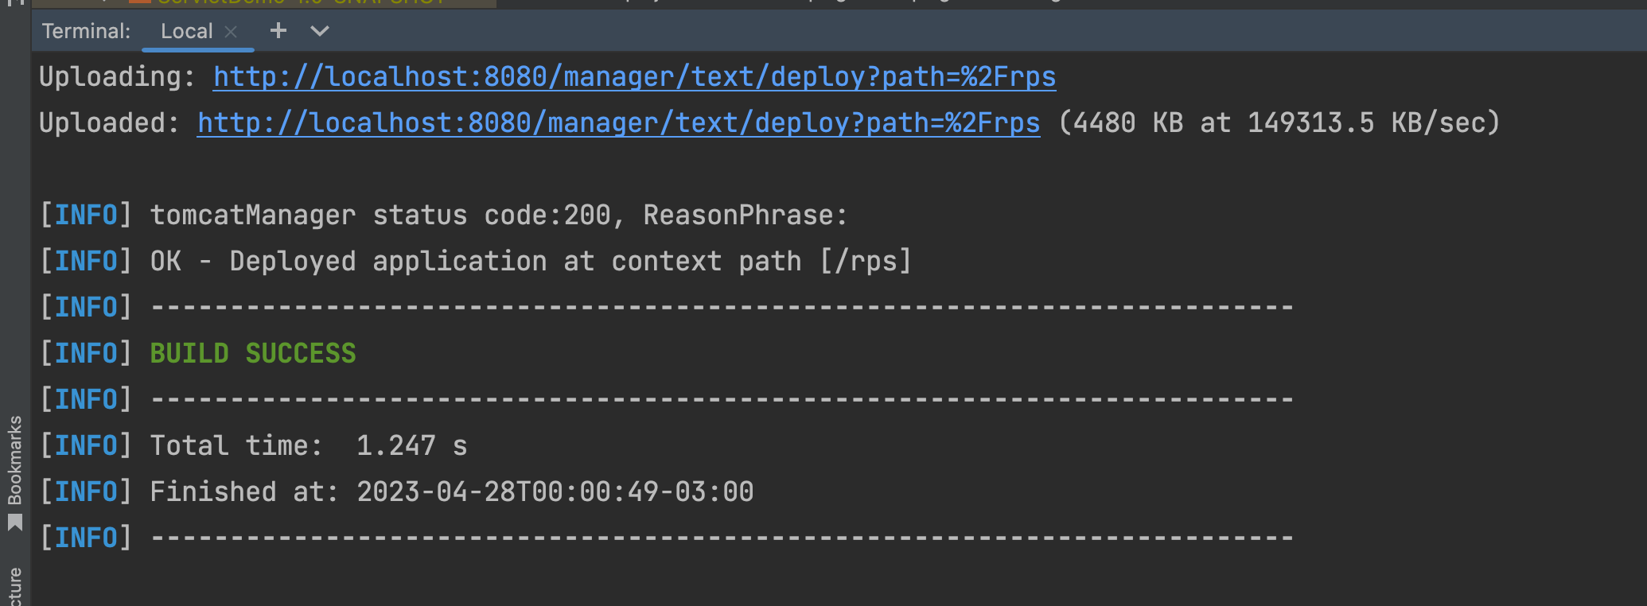
Task: Open the Structure tool window
Action: pyautogui.click(x=14, y=587)
